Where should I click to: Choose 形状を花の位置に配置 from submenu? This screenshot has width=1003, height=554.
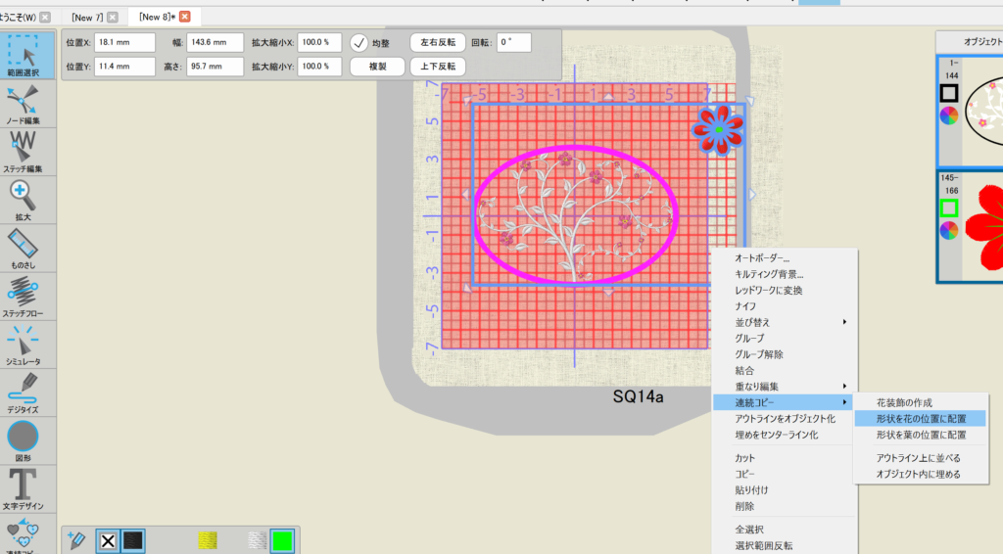(x=921, y=418)
